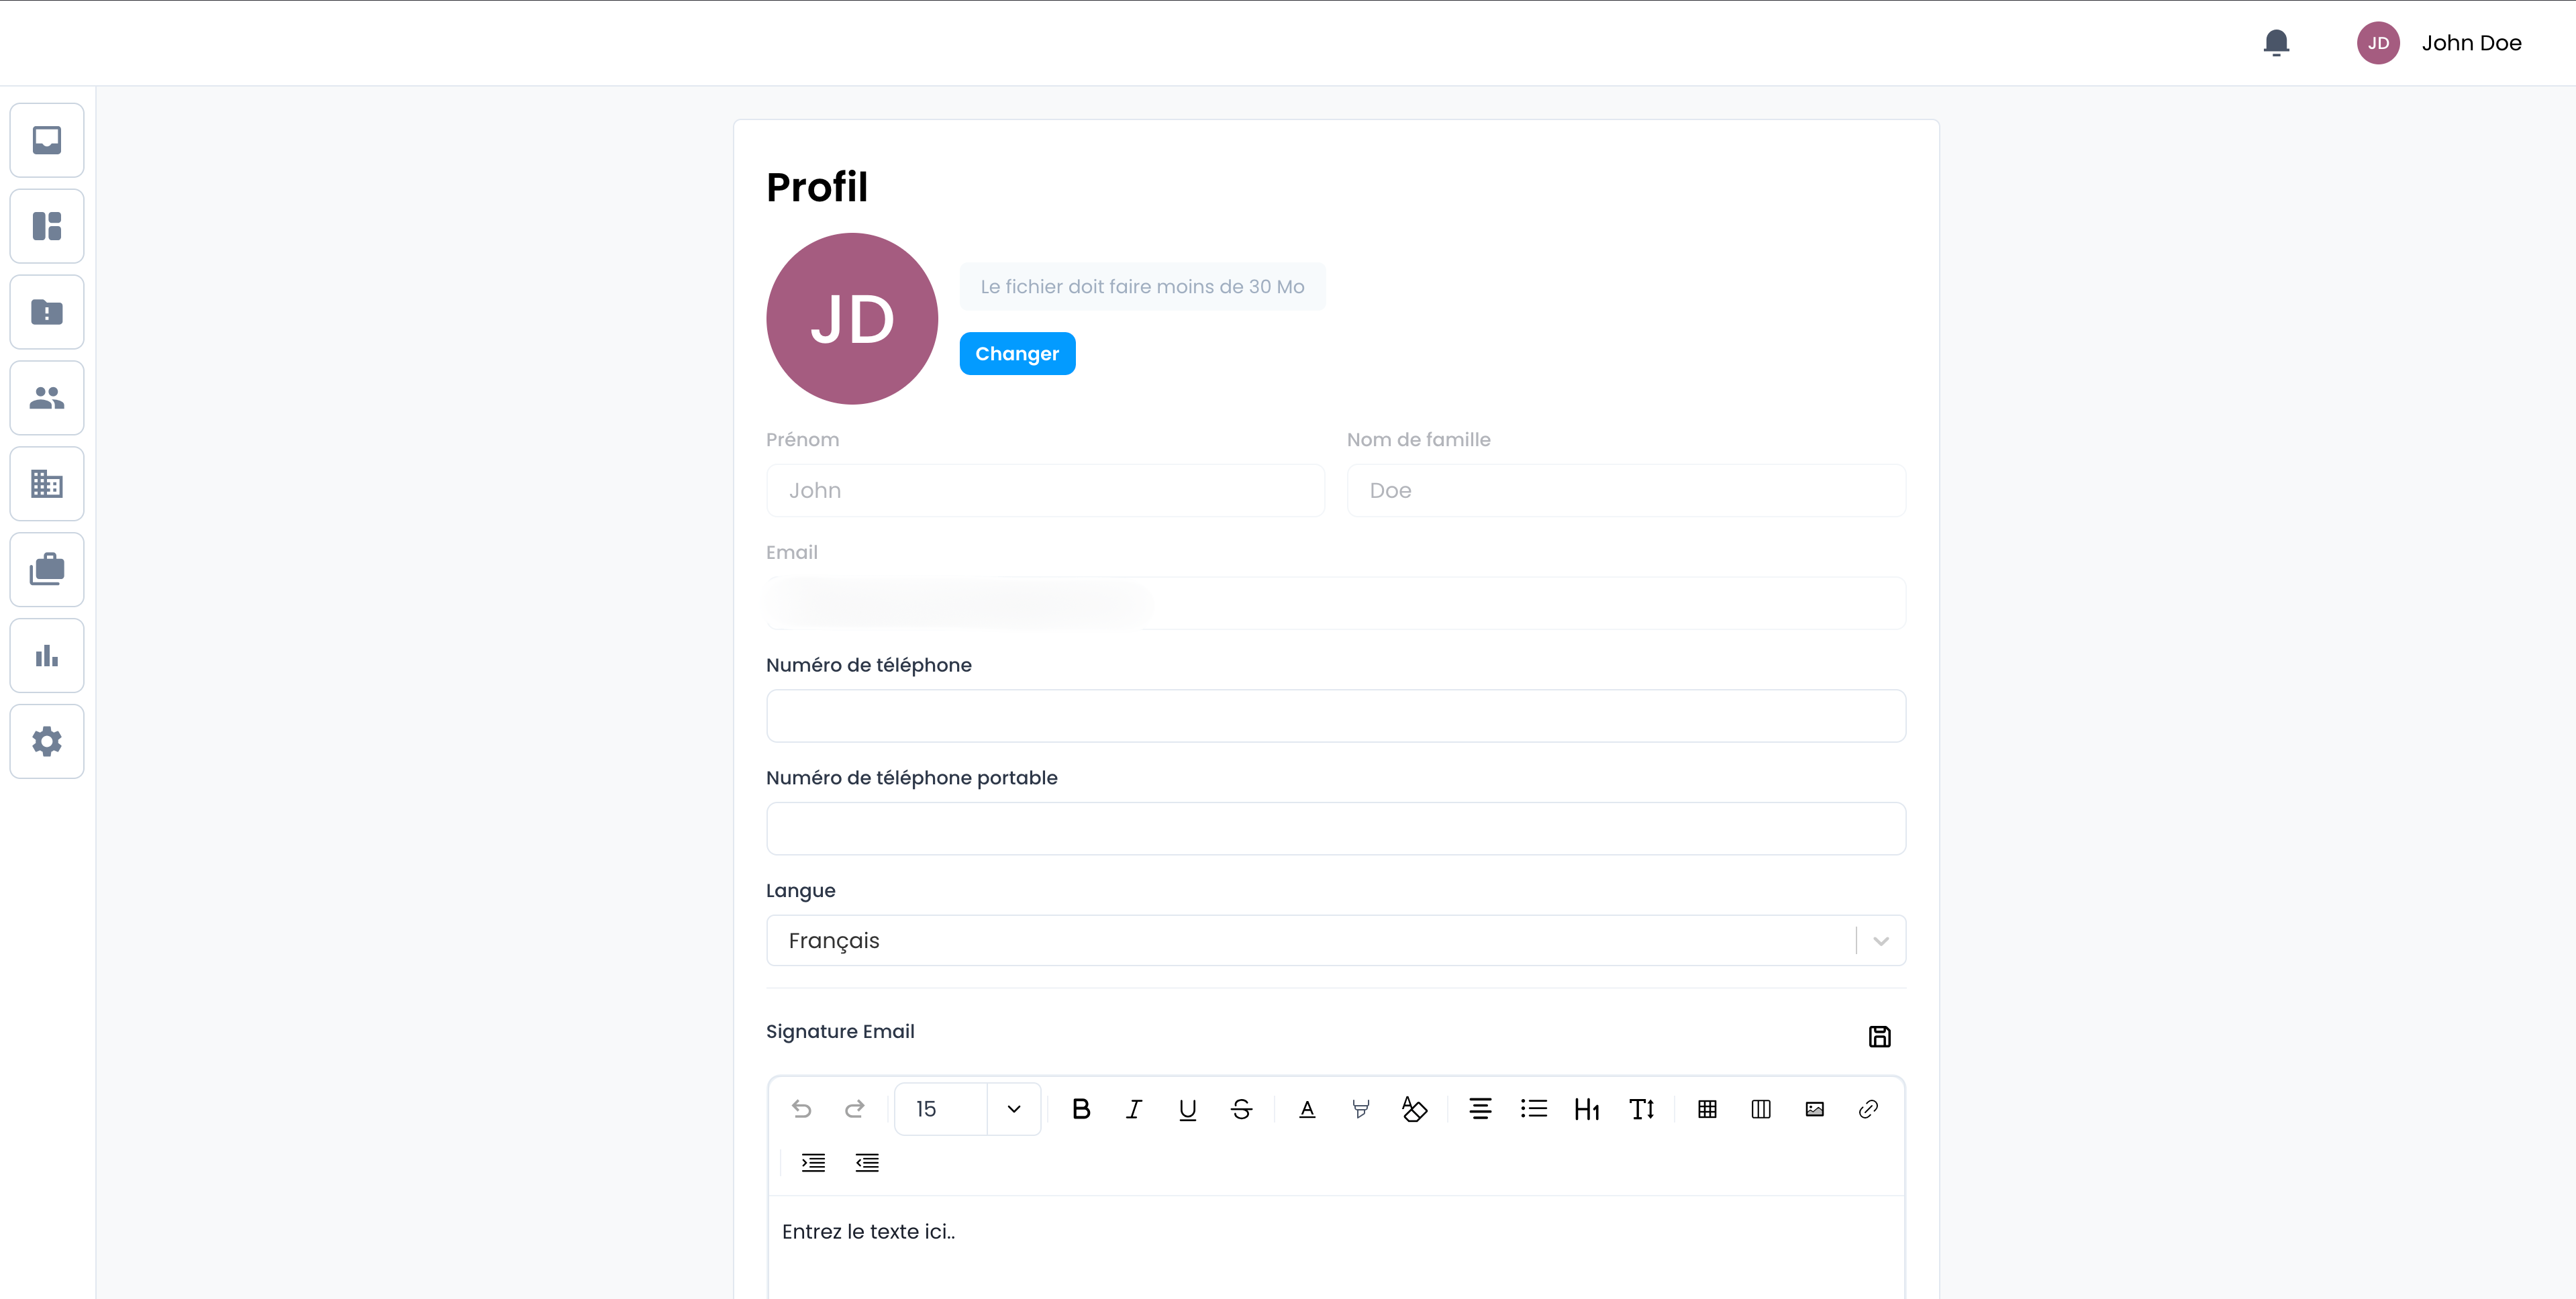This screenshot has width=2576, height=1299.
Task: Toggle underline formatting in signature editor
Action: coord(1187,1109)
